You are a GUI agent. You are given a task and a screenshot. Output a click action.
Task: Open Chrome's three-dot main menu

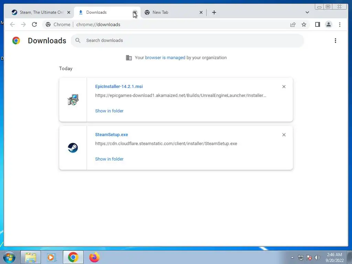[340, 24]
